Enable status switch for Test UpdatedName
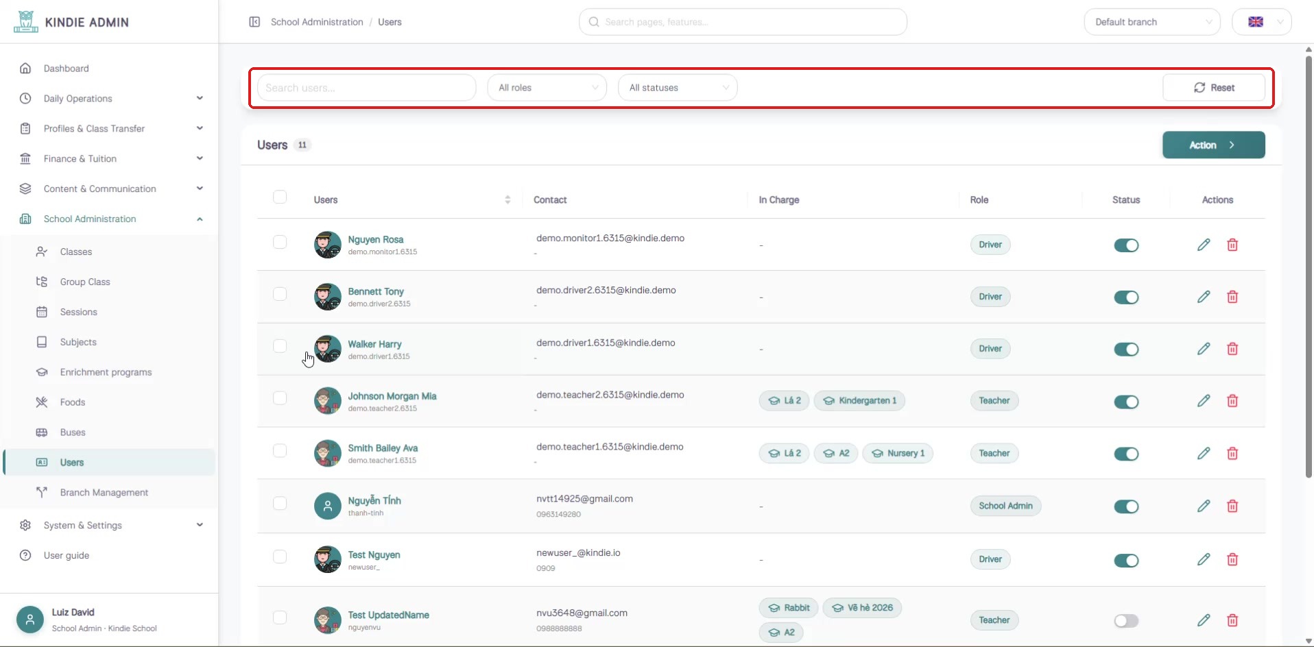The width and height of the screenshot is (1314, 647). tap(1126, 621)
